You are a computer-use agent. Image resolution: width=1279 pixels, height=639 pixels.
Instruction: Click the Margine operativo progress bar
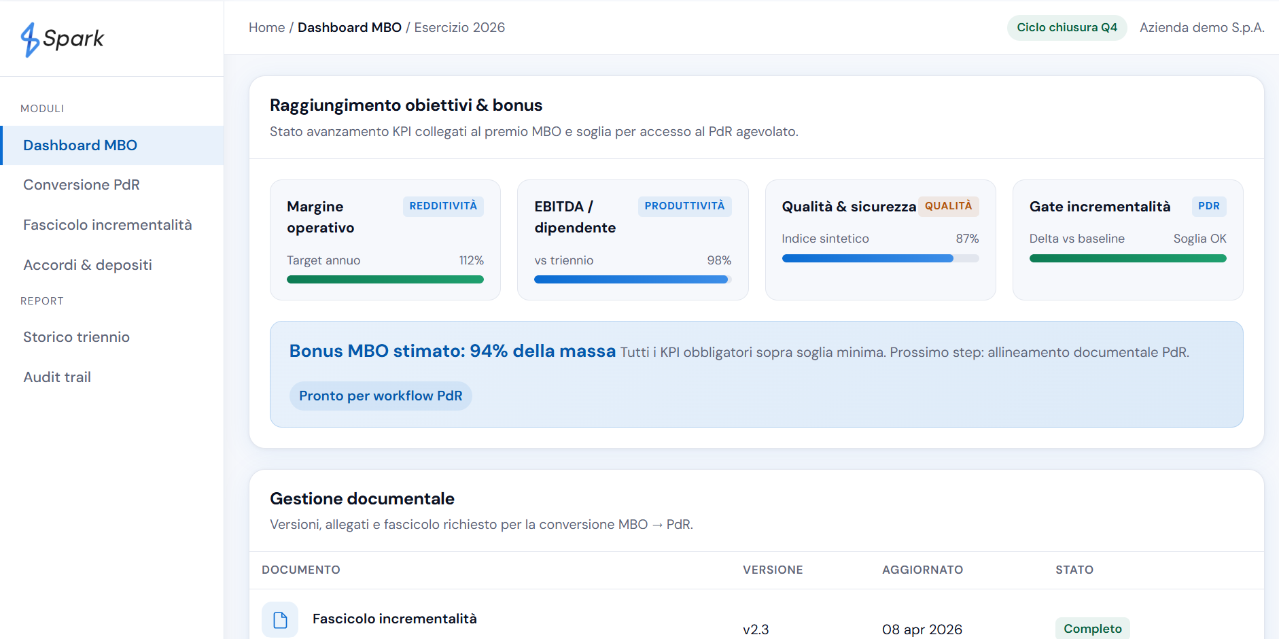385,279
